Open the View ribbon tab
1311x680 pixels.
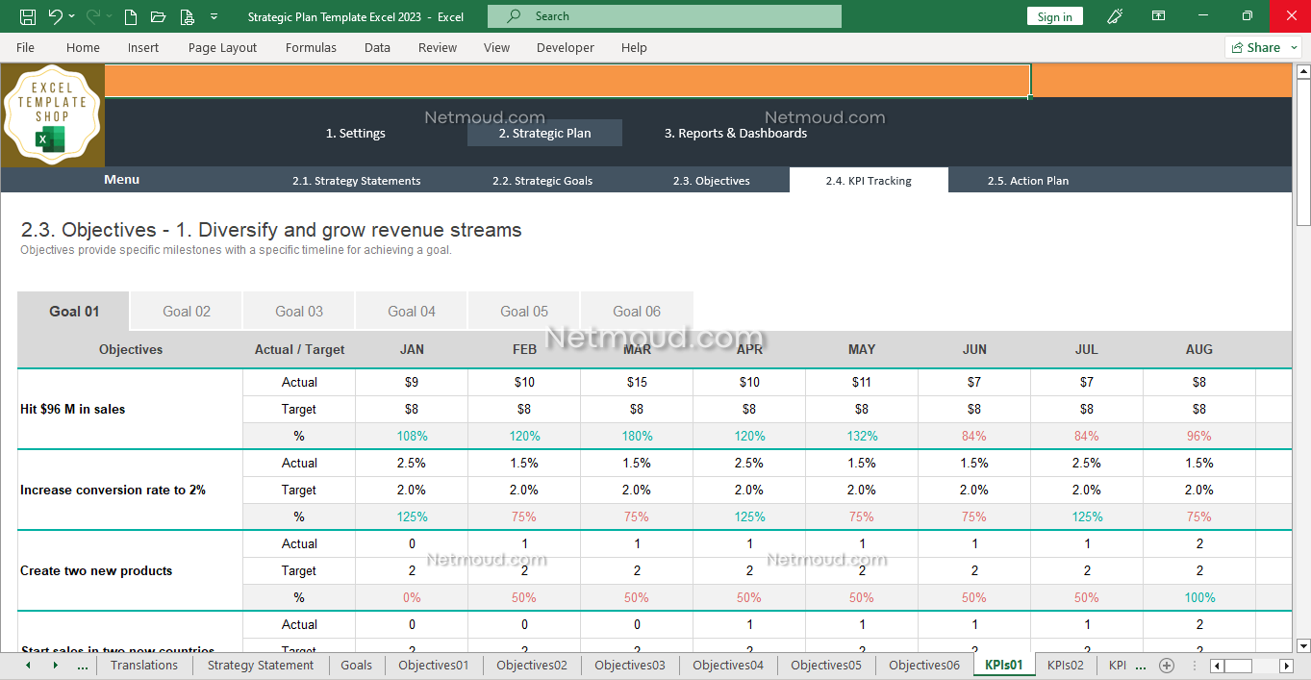497,48
